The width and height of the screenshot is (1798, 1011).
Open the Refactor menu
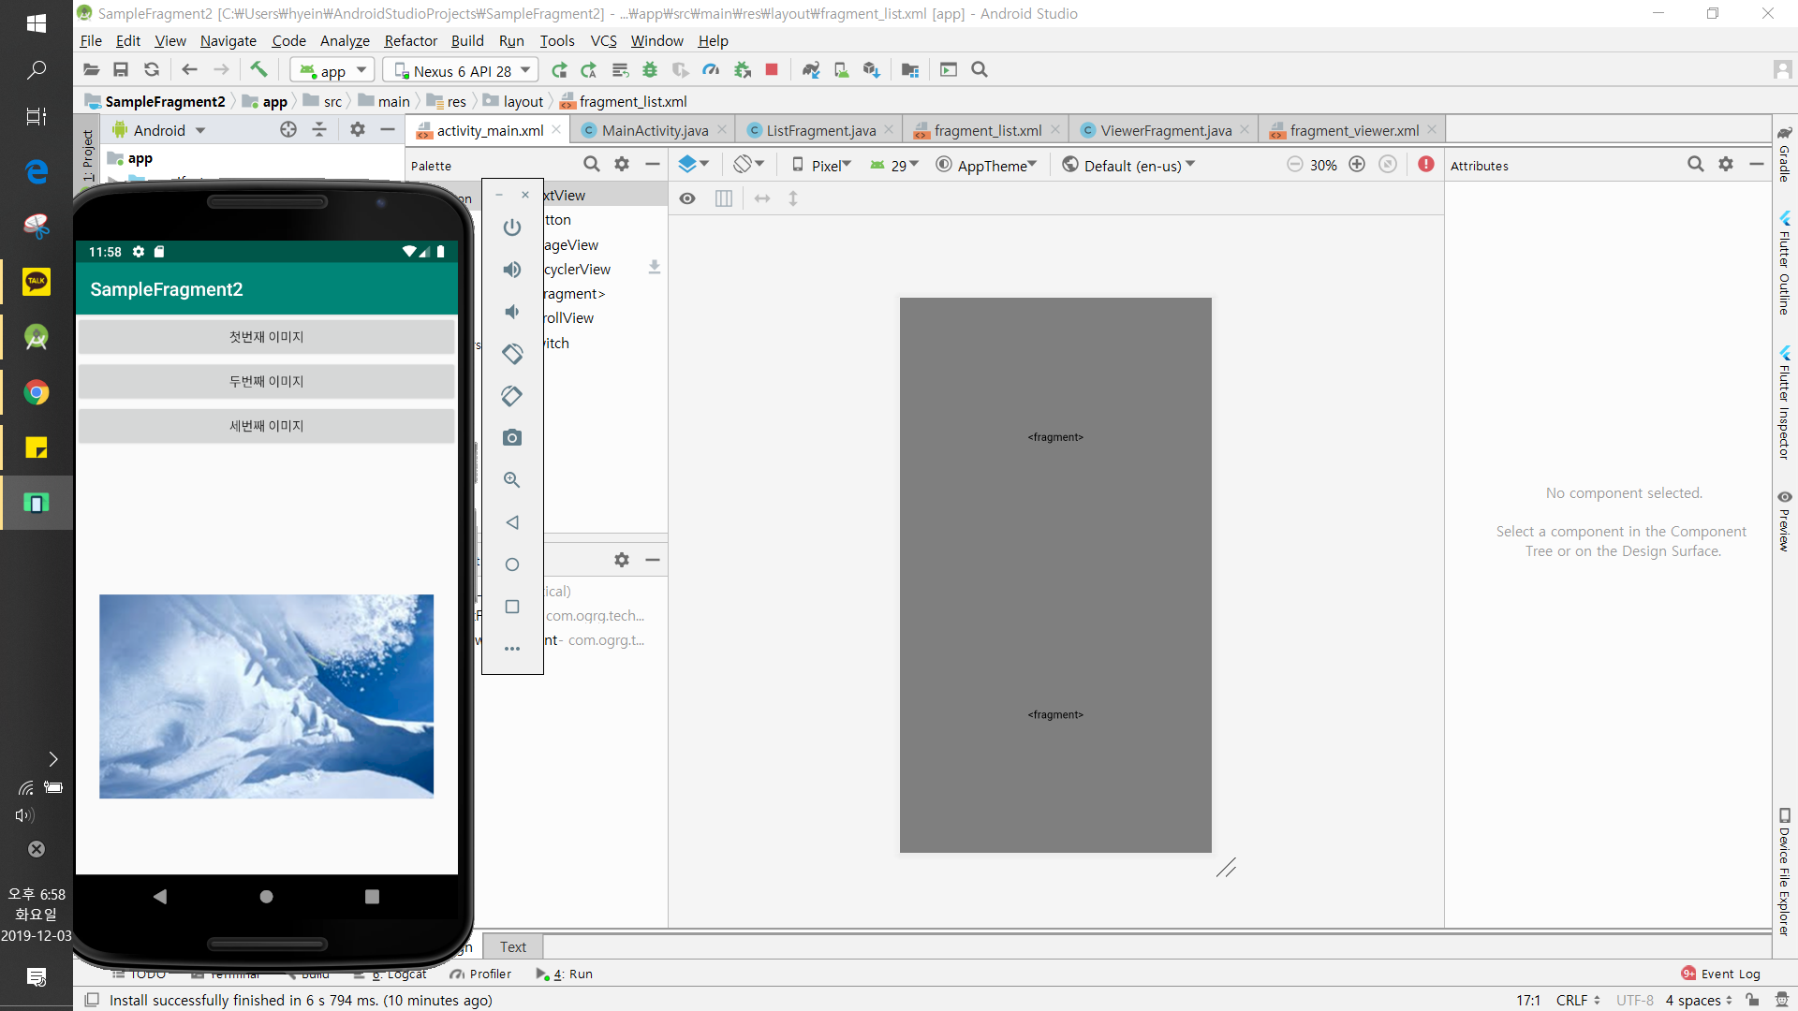click(410, 40)
